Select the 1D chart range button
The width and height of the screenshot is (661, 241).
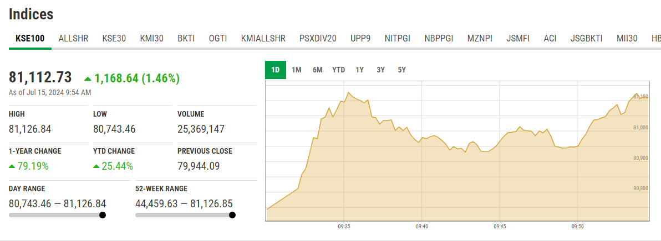click(x=275, y=70)
